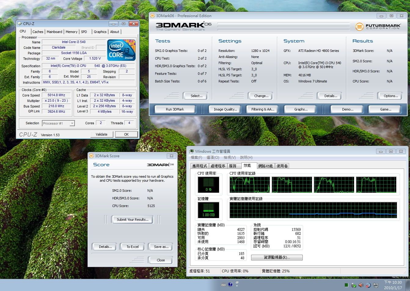Click the To Excel button
The image size is (410, 291).
(x=133, y=247)
